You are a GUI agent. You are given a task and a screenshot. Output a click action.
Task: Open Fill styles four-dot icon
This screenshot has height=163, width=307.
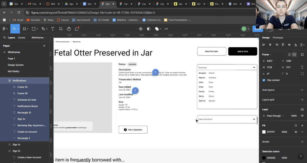296,126
